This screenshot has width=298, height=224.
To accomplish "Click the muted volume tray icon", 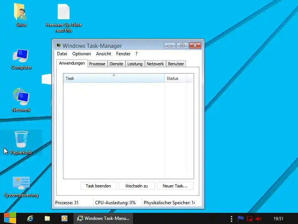I will click(x=259, y=219).
